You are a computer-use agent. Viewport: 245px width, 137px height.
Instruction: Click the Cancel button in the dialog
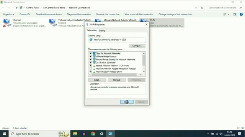[x=141, y=102]
